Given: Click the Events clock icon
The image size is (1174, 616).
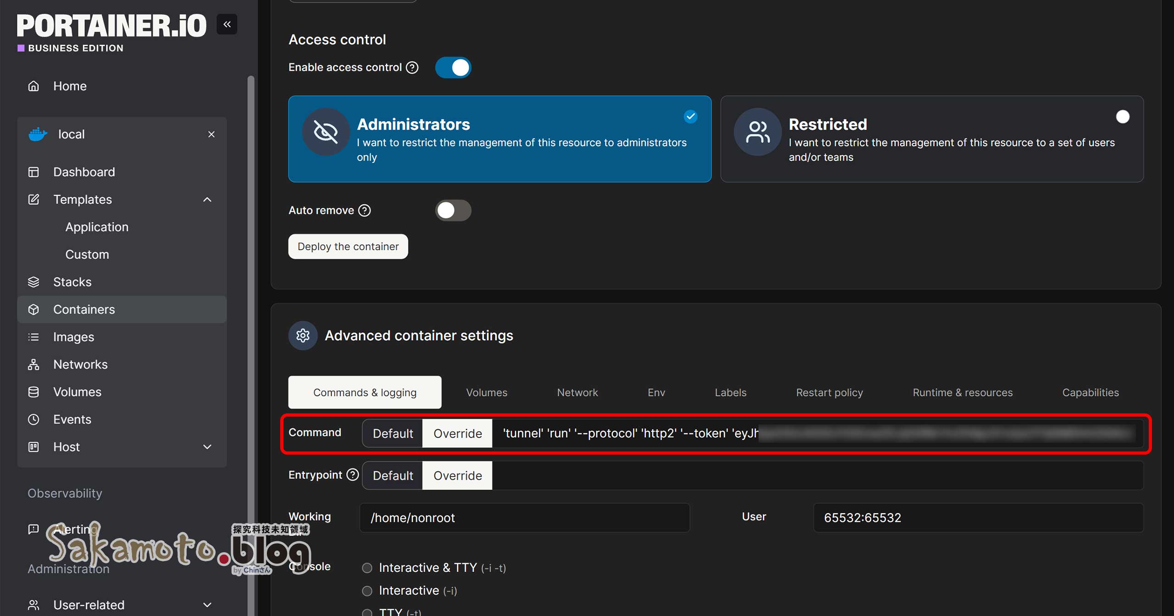Looking at the screenshot, I should pos(33,419).
